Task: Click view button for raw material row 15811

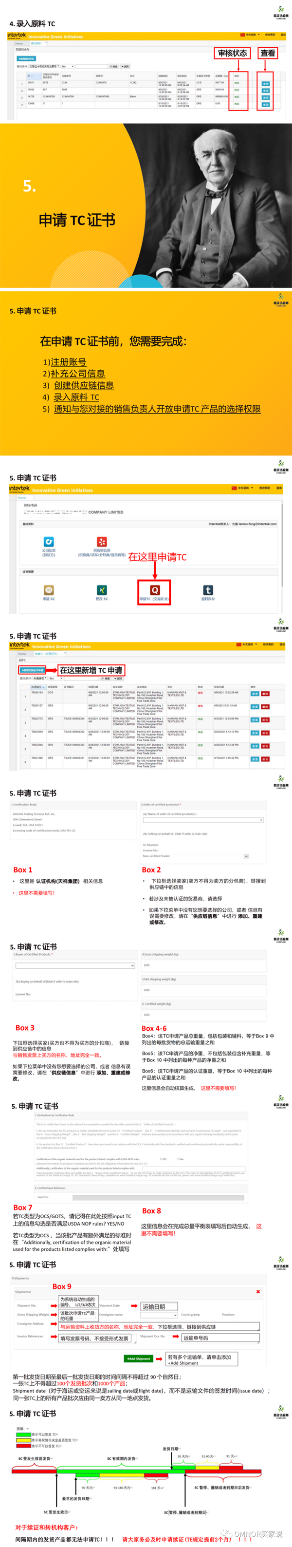Action: point(266,83)
